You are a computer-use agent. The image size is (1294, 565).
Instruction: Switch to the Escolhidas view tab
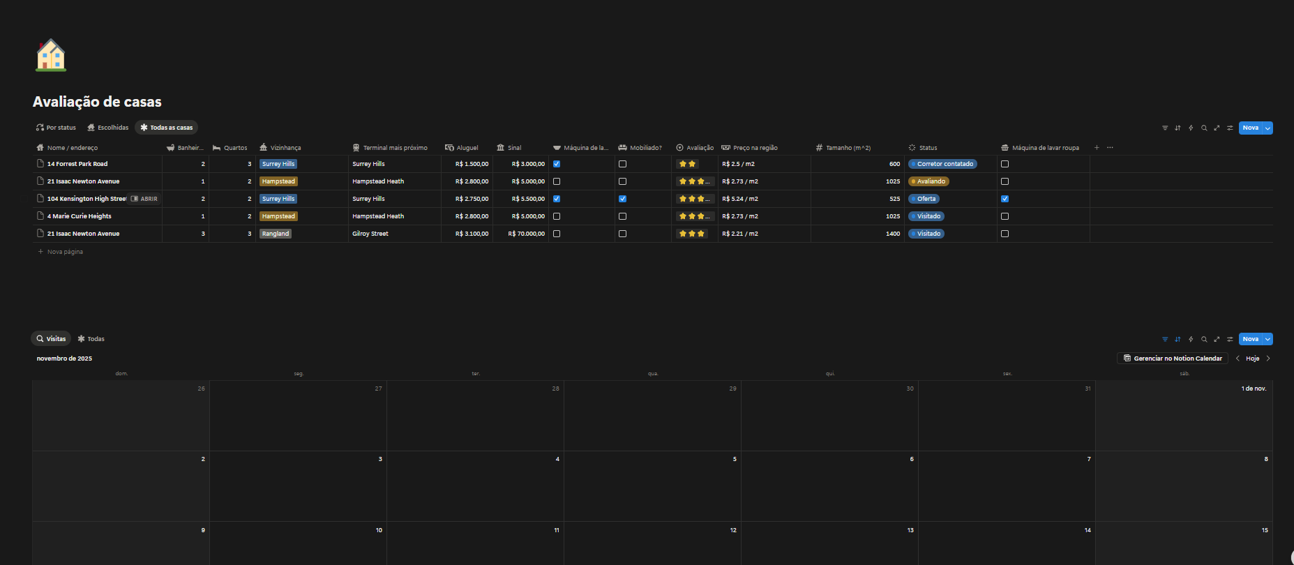(x=107, y=128)
